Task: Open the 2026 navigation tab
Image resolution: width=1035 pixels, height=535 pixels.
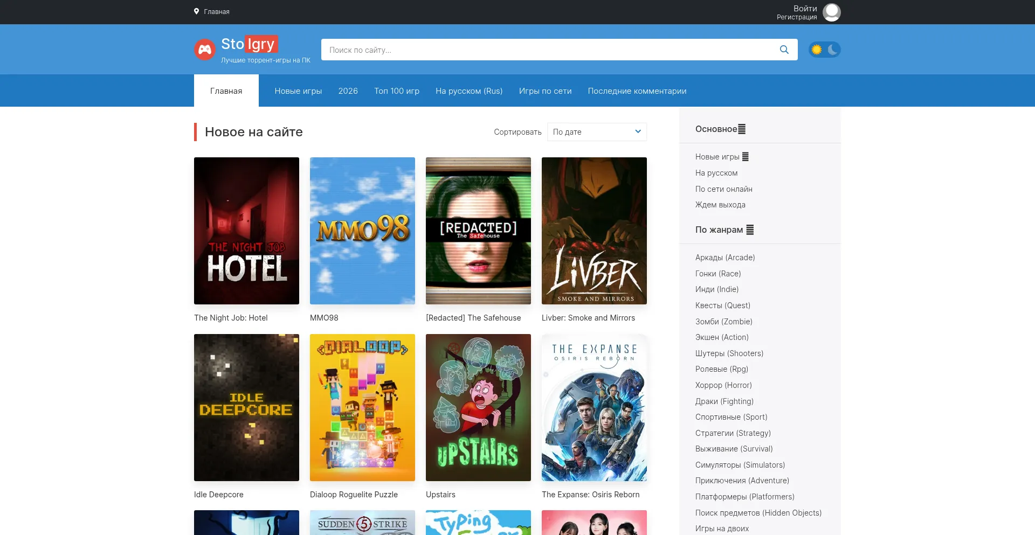Action: pos(348,91)
